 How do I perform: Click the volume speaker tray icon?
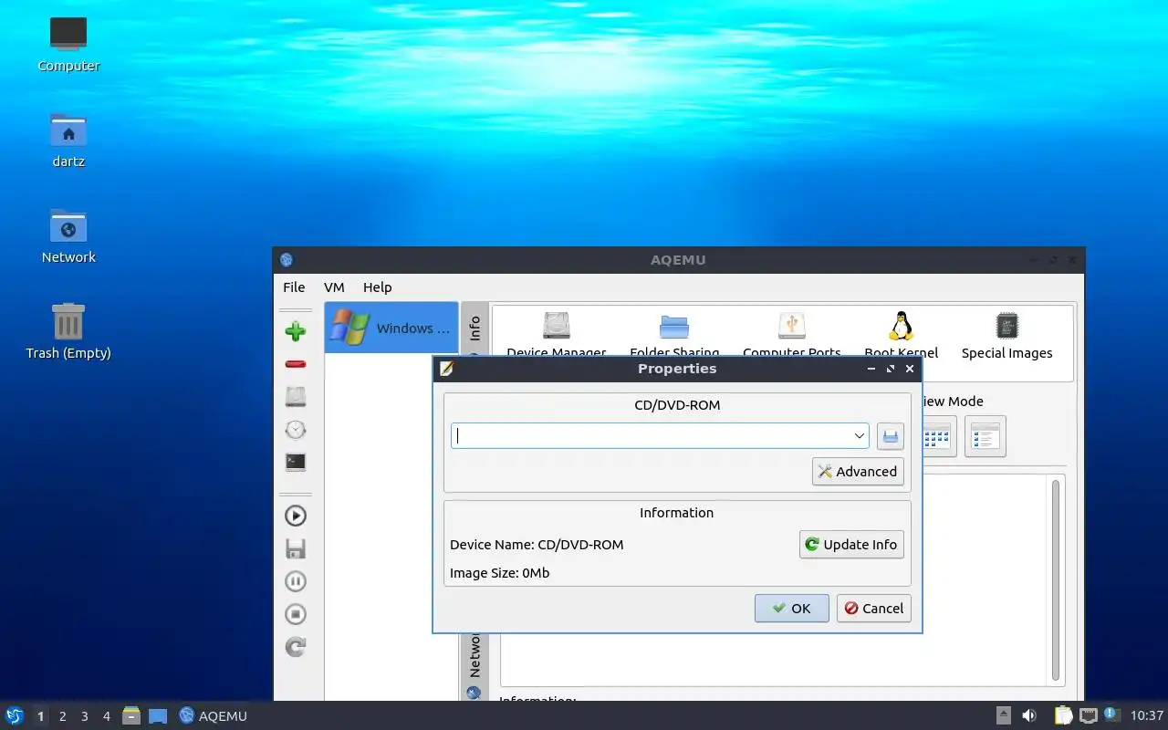click(x=1029, y=716)
